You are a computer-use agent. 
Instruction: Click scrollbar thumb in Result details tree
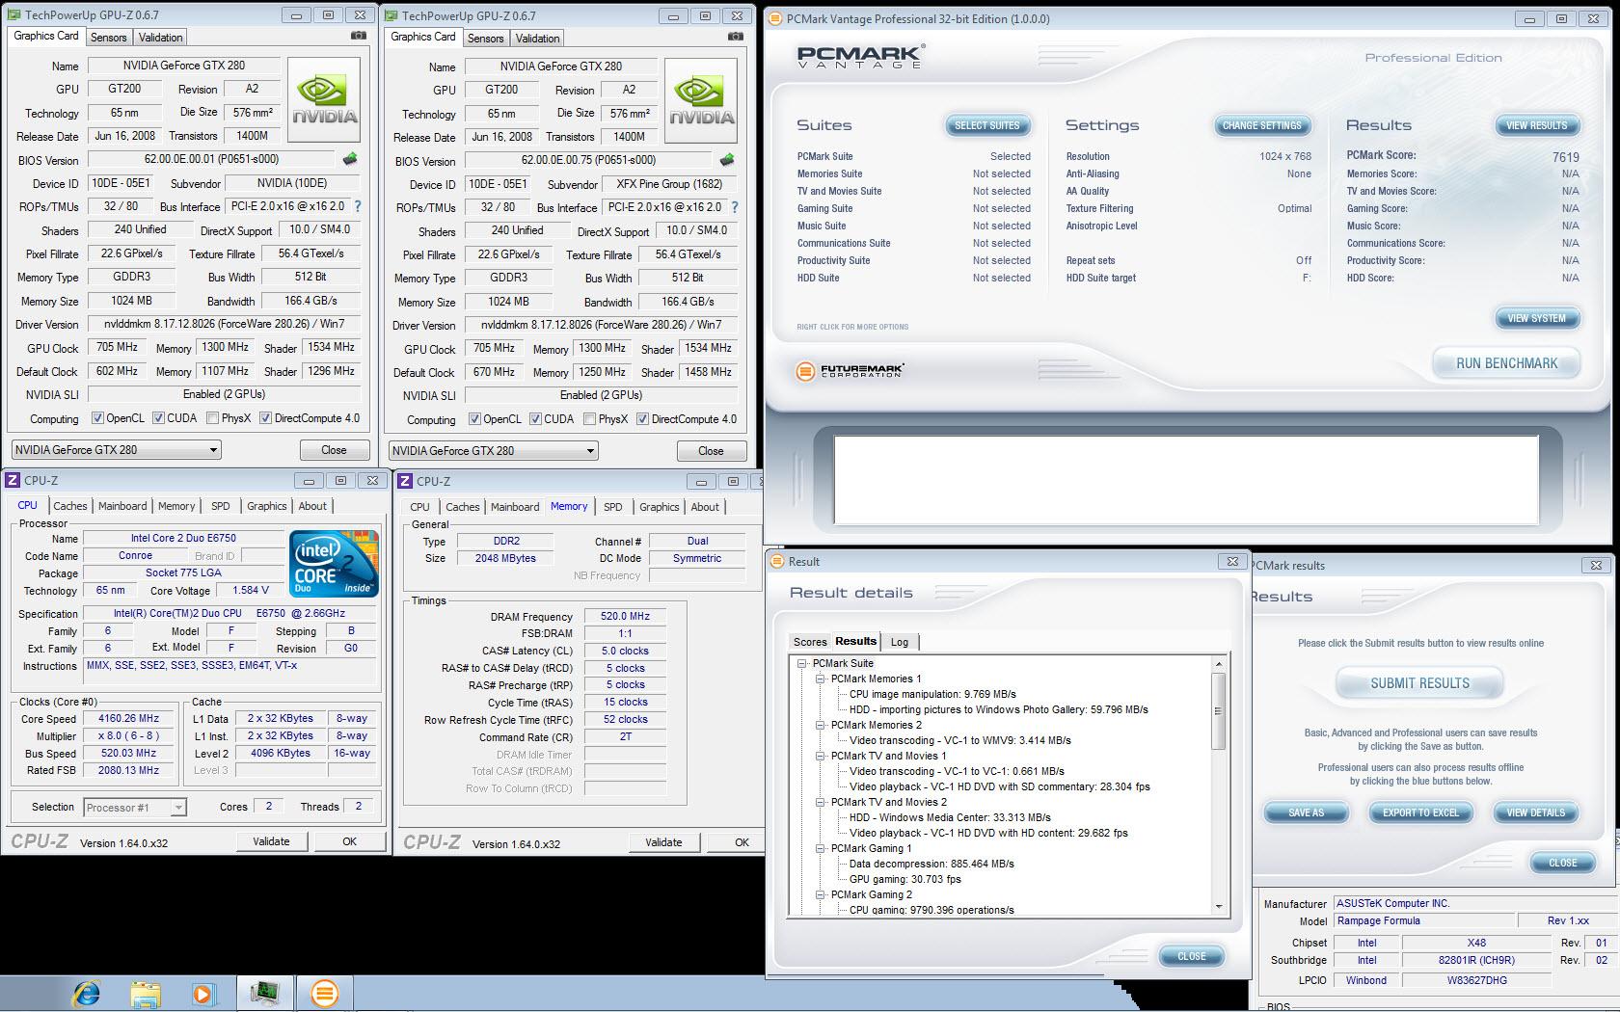[x=1219, y=711]
